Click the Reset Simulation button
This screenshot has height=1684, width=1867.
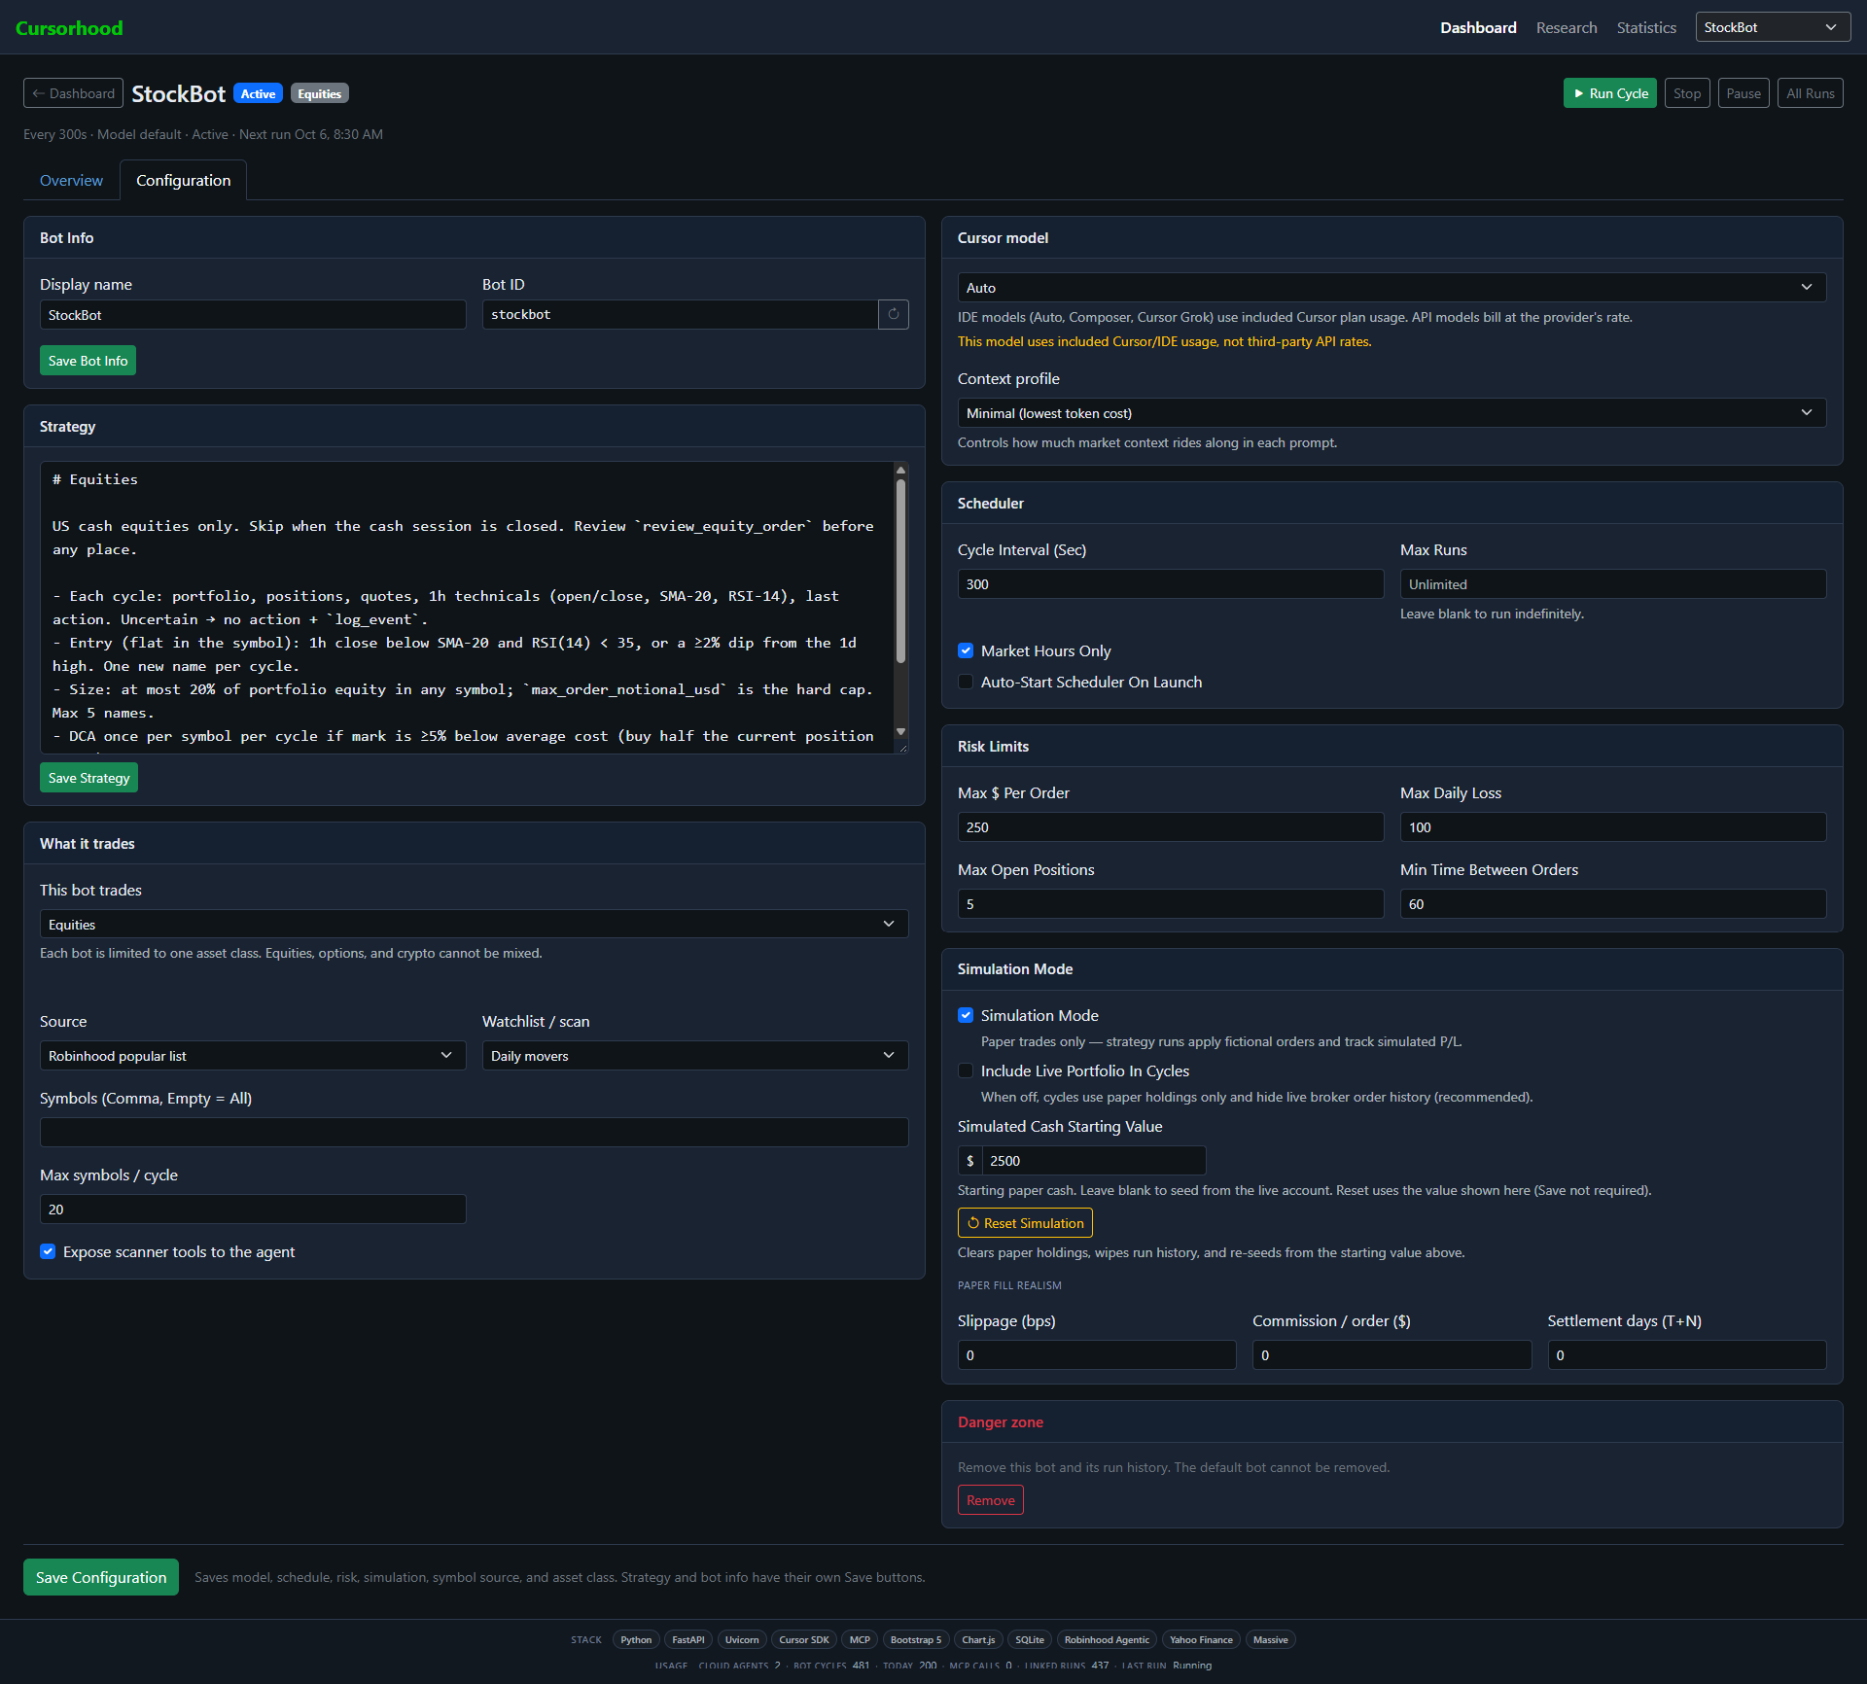[x=1025, y=1223]
